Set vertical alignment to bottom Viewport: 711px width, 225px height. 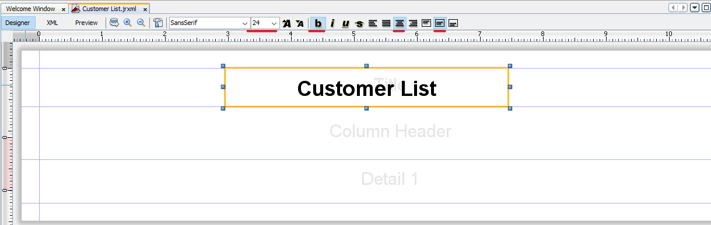pyautogui.click(x=453, y=23)
